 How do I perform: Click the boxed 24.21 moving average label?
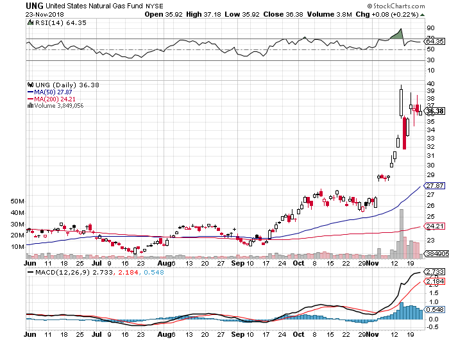coord(435,226)
